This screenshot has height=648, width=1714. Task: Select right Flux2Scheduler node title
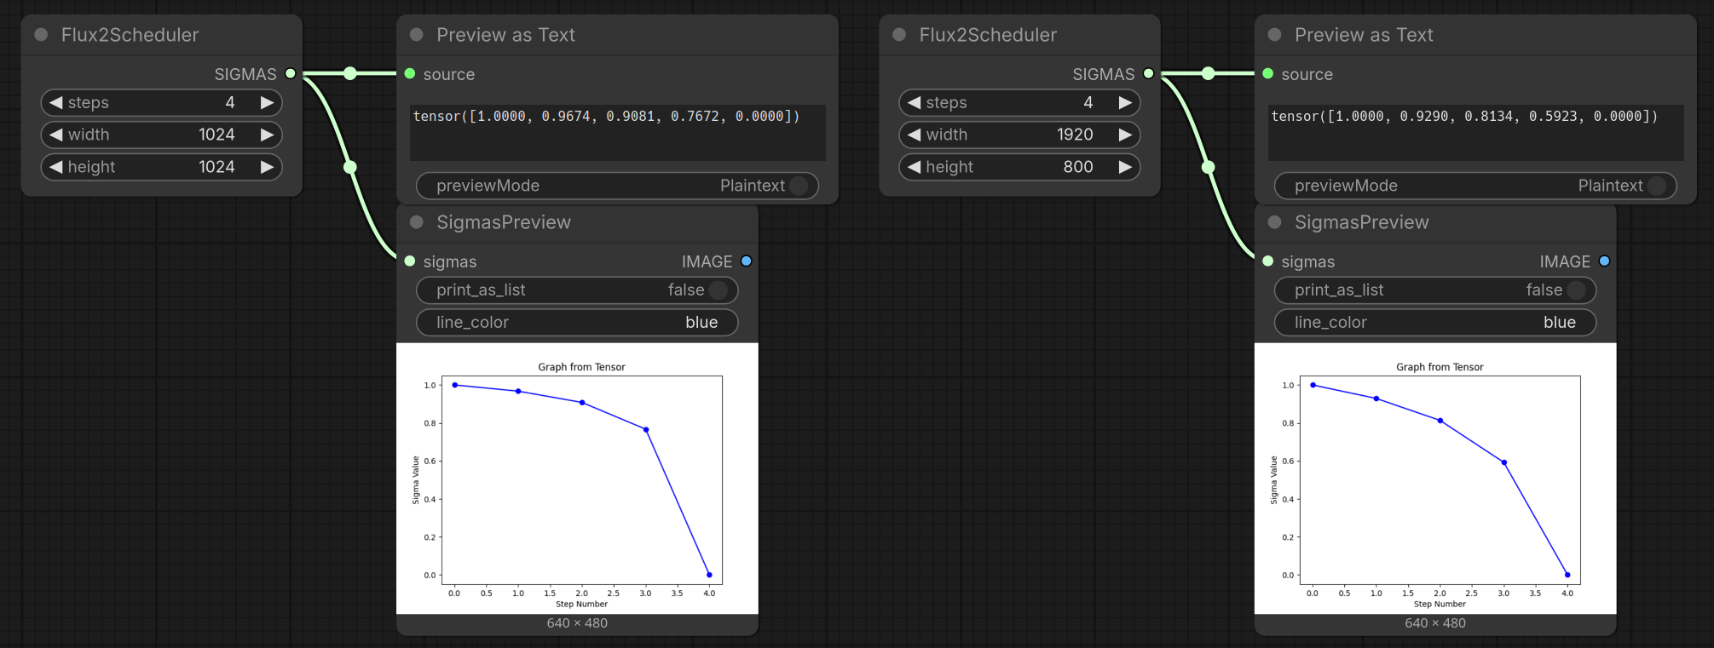(x=988, y=35)
